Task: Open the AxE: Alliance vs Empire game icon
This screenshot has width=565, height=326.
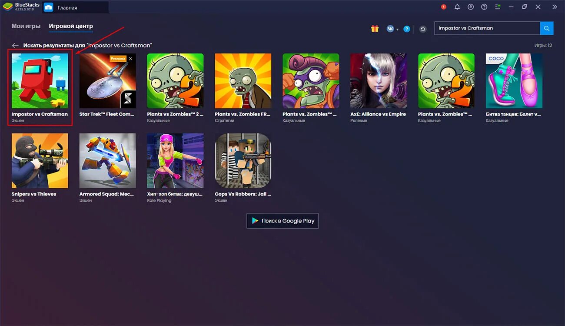Action: [379, 81]
